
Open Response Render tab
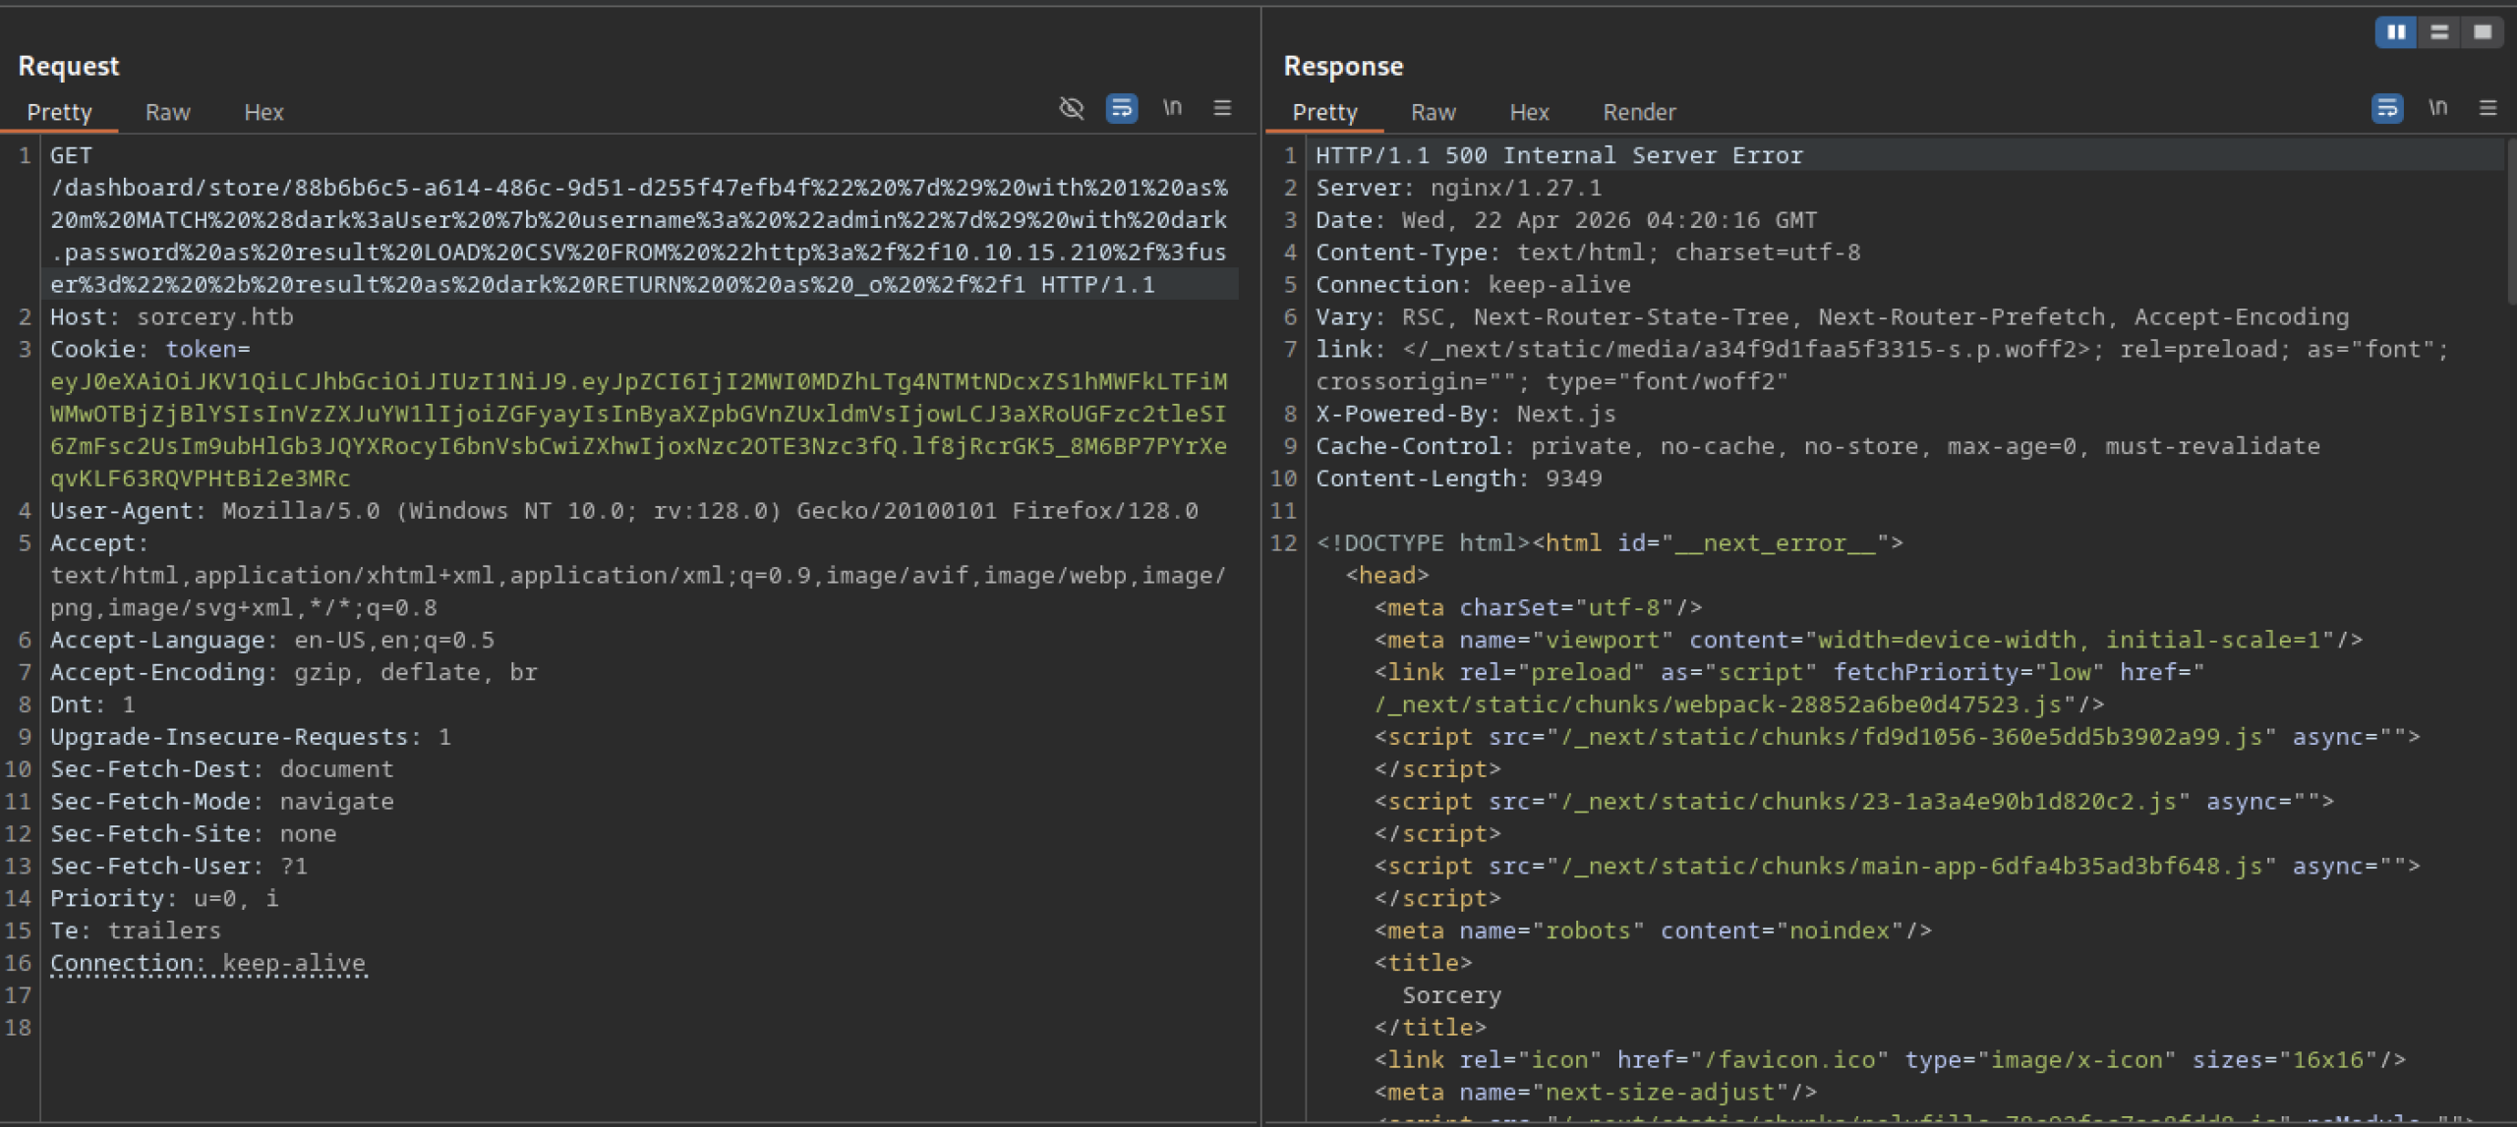point(1639,113)
